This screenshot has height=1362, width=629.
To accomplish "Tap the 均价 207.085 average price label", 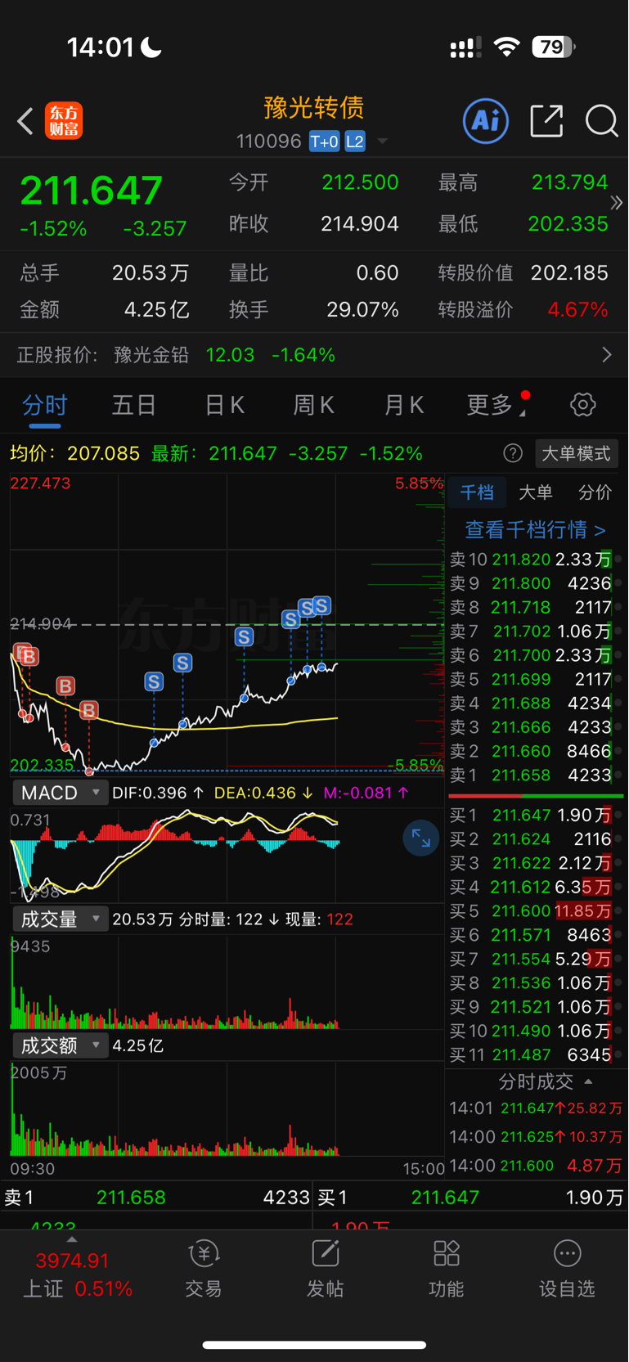I will coord(74,453).
